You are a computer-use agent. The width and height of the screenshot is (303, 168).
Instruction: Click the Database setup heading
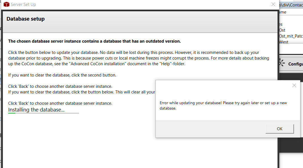point(25,19)
